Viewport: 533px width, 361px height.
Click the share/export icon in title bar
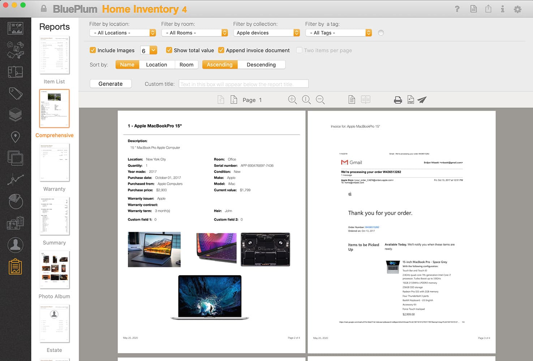pyautogui.click(x=488, y=9)
